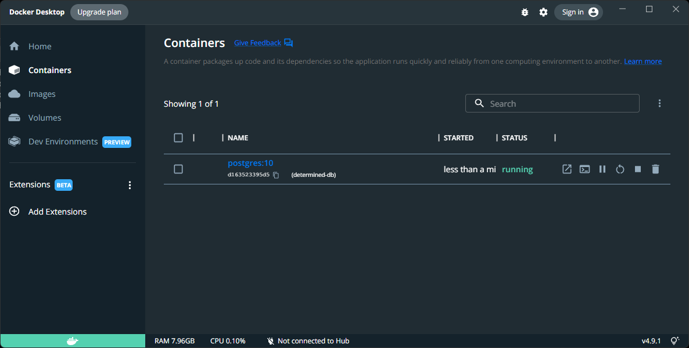Image resolution: width=689 pixels, height=348 pixels.
Task: Restart the postgres:10 container
Action: (x=620, y=169)
